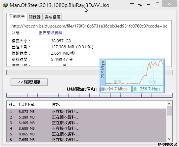Click the connection list scrollbar thumb

click(x=169, y=111)
